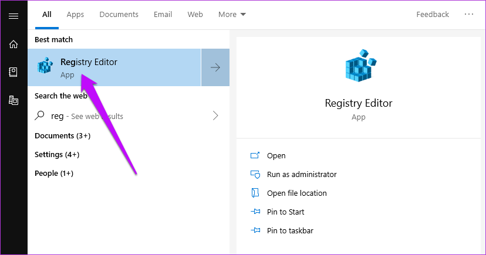
Task: Expand web results chevron for reg
Action: point(215,115)
